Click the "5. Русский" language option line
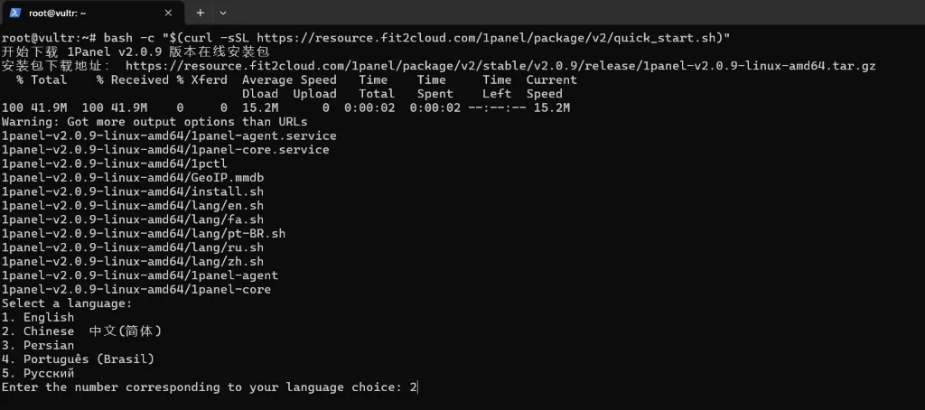The height and width of the screenshot is (410, 925). [x=38, y=373]
